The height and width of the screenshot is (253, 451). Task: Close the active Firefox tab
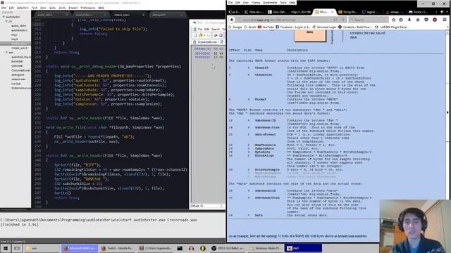tap(333, 12)
